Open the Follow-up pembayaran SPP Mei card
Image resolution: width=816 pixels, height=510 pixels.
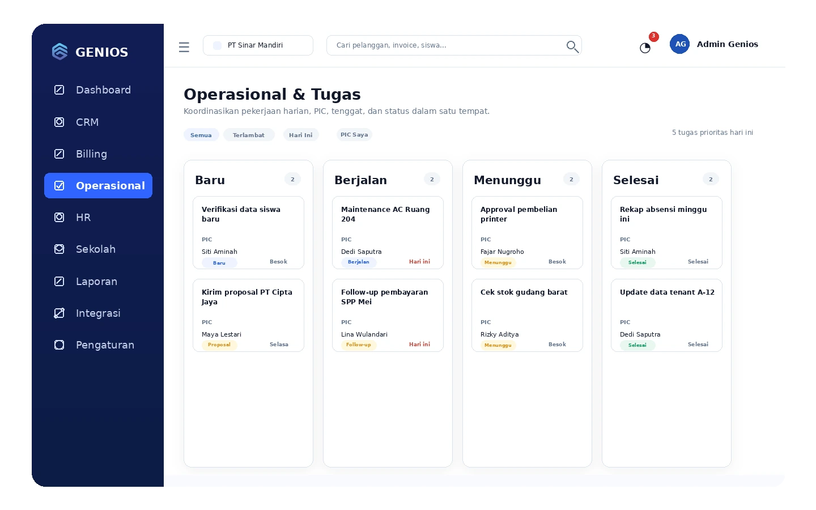pos(388,315)
